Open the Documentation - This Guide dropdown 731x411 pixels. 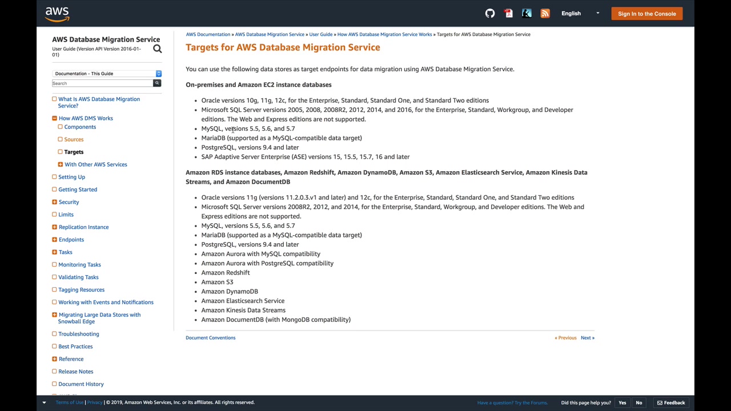pos(107,74)
